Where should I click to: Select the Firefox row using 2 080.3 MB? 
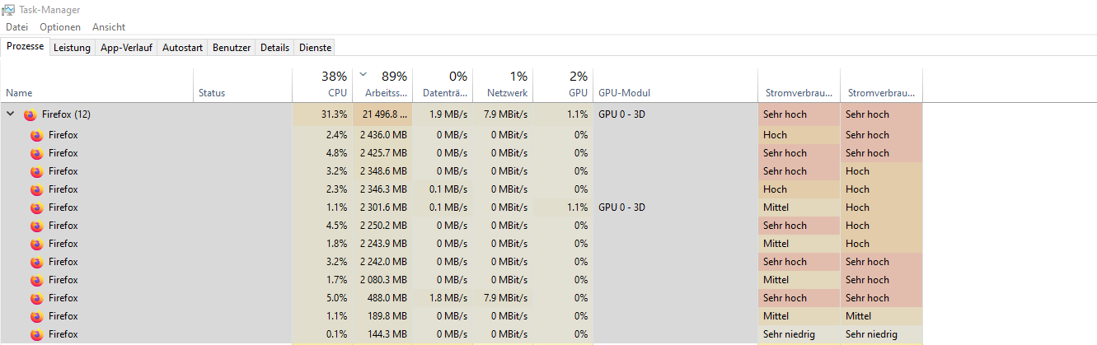pyautogui.click(x=63, y=280)
